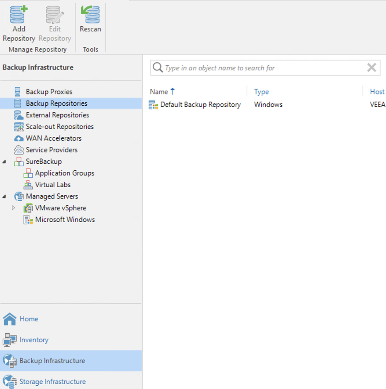Select Scale-out Repositories tree label
Image resolution: width=386 pixels, height=389 pixels.
click(60, 127)
